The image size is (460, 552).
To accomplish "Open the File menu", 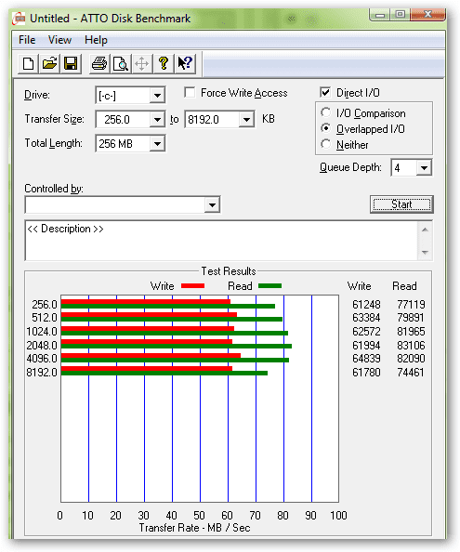I will point(27,40).
